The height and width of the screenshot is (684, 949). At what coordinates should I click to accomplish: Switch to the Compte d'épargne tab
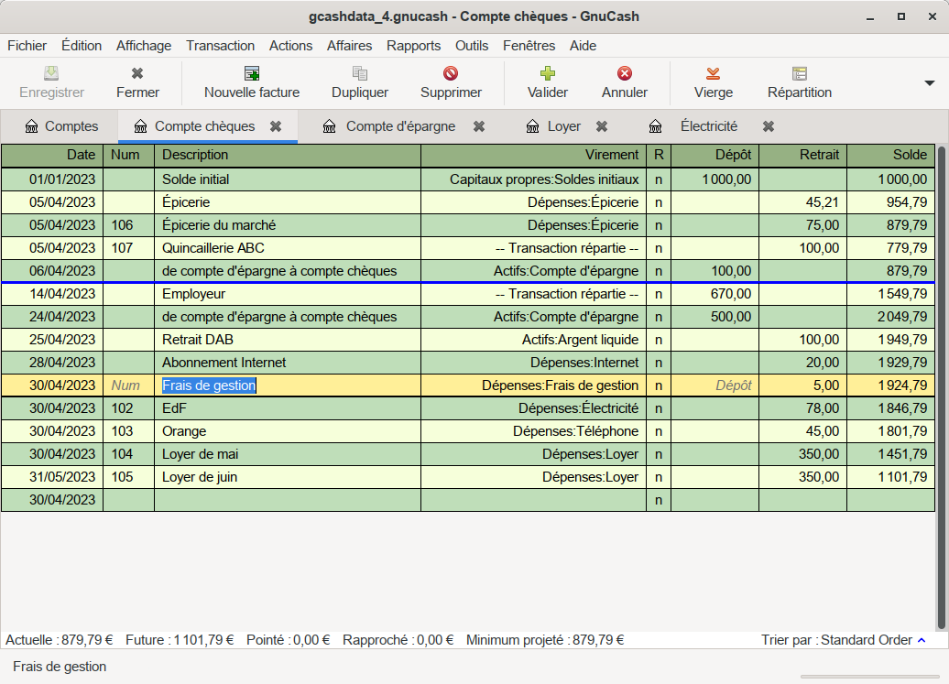click(x=399, y=126)
